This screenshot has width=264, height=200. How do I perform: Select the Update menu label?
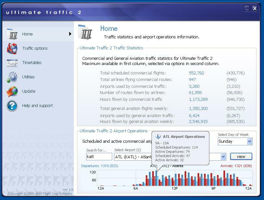click(x=29, y=91)
